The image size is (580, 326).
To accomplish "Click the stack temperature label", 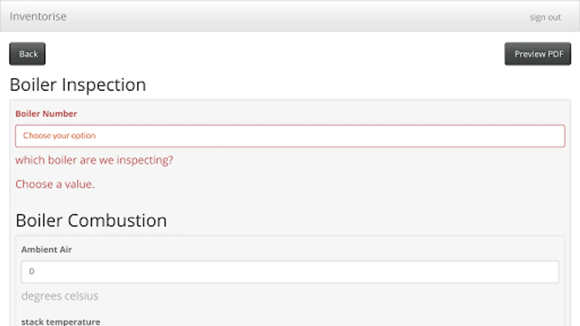I will [61, 322].
